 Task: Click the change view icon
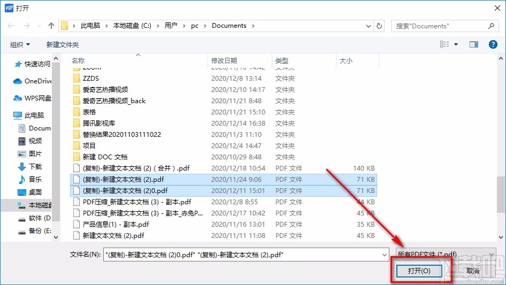click(x=444, y=44)
